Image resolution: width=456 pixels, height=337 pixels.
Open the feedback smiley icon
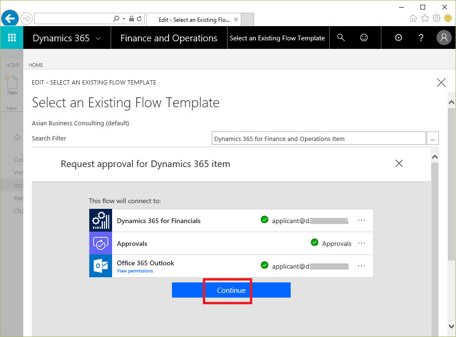pos(364,38)
